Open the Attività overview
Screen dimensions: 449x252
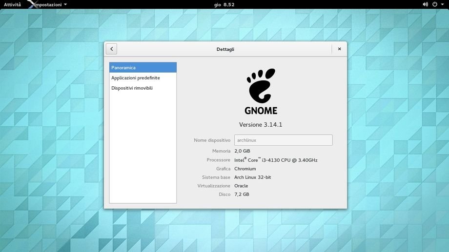(x=13, y=4)
